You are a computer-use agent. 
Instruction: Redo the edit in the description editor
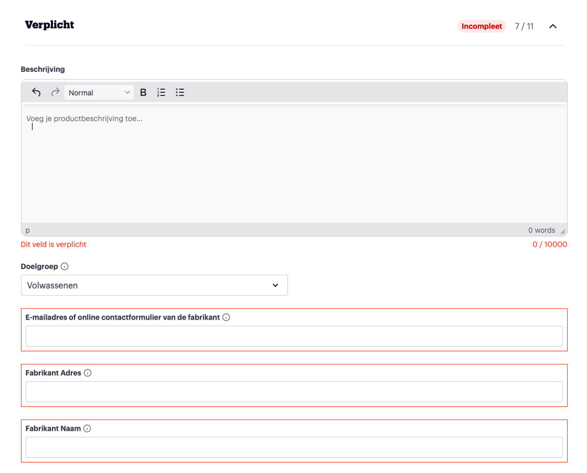point(55,92)
